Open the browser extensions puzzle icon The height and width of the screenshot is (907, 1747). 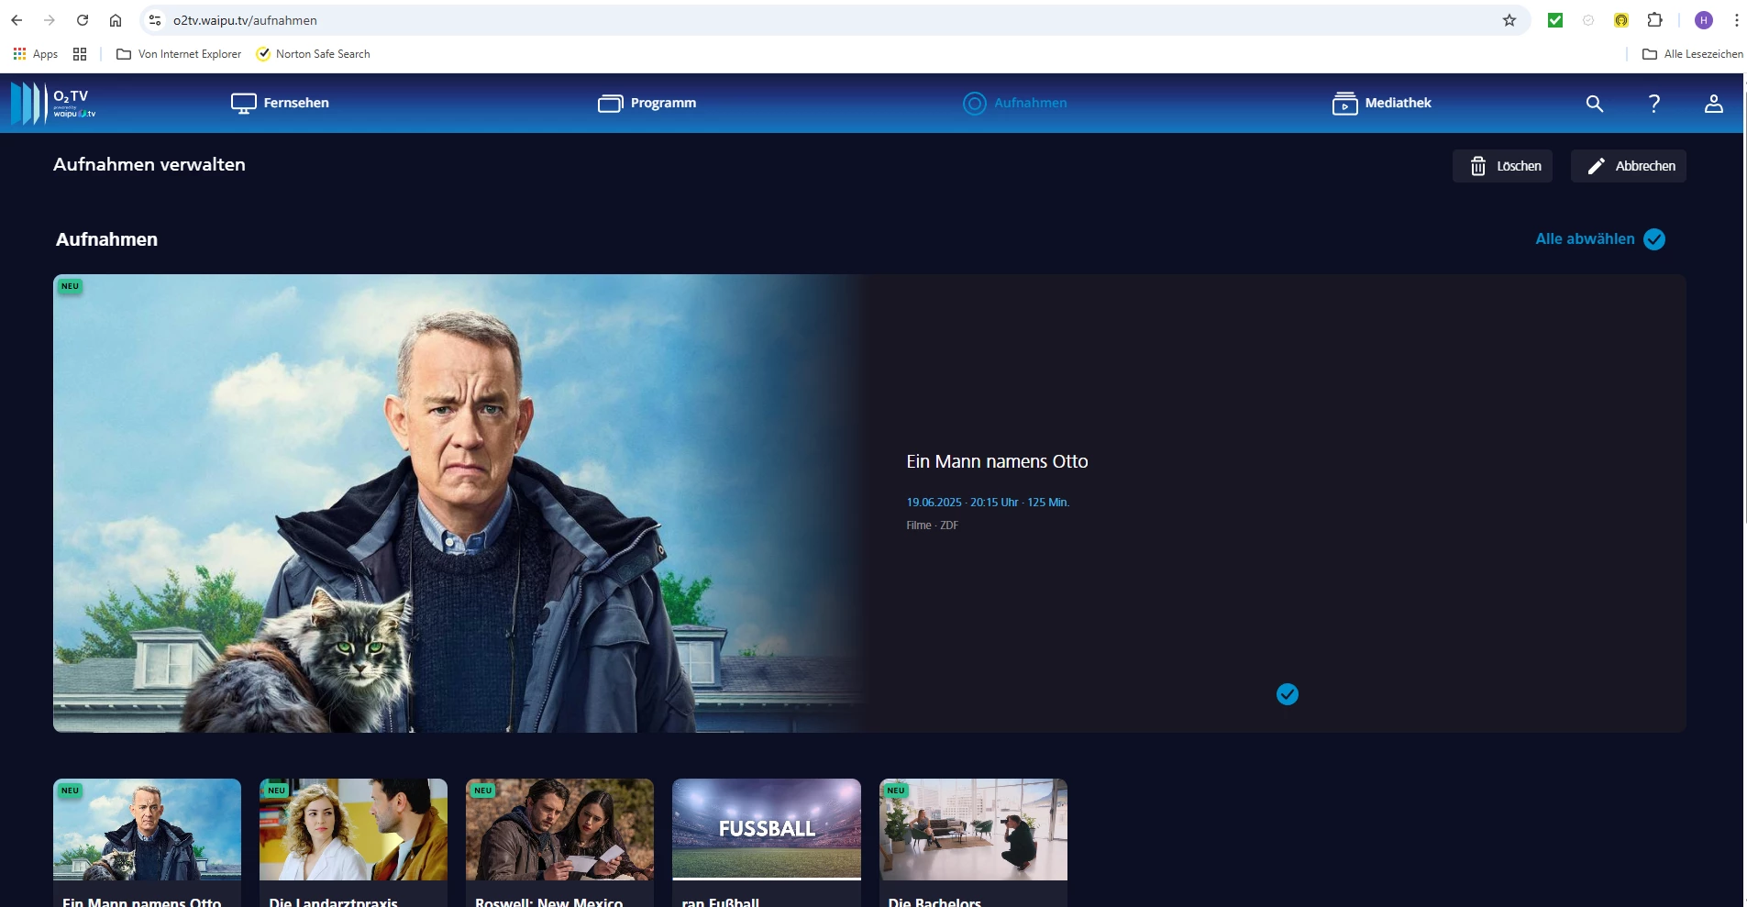coord(1654,20)
